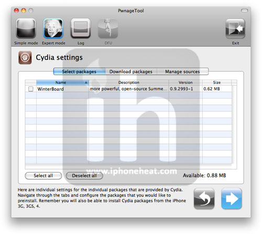Click the Select all button
Viewport: 262px width, 234px height.
43,176
